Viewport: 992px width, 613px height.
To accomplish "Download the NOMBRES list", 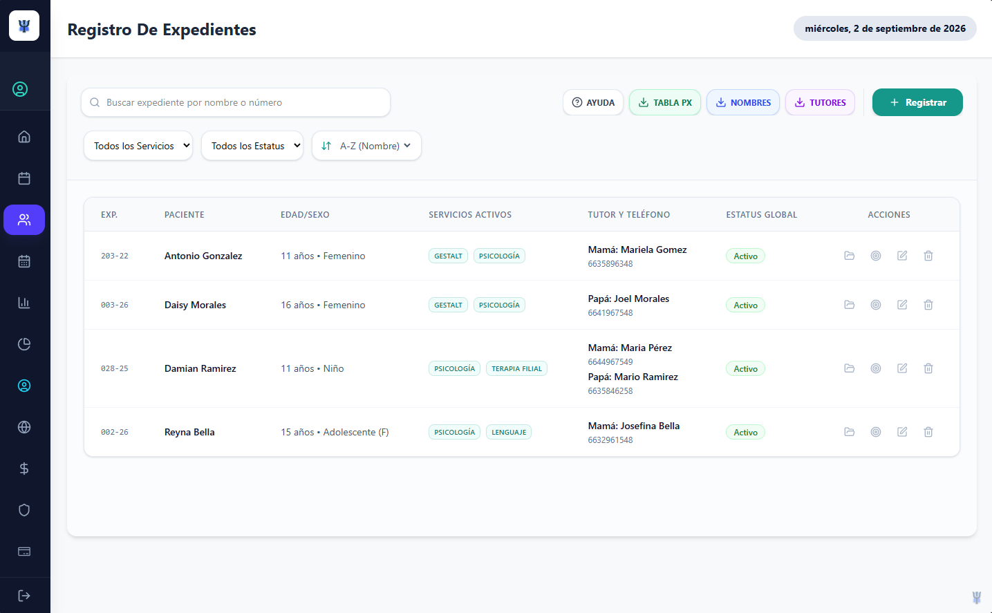I will pos(743,102).
